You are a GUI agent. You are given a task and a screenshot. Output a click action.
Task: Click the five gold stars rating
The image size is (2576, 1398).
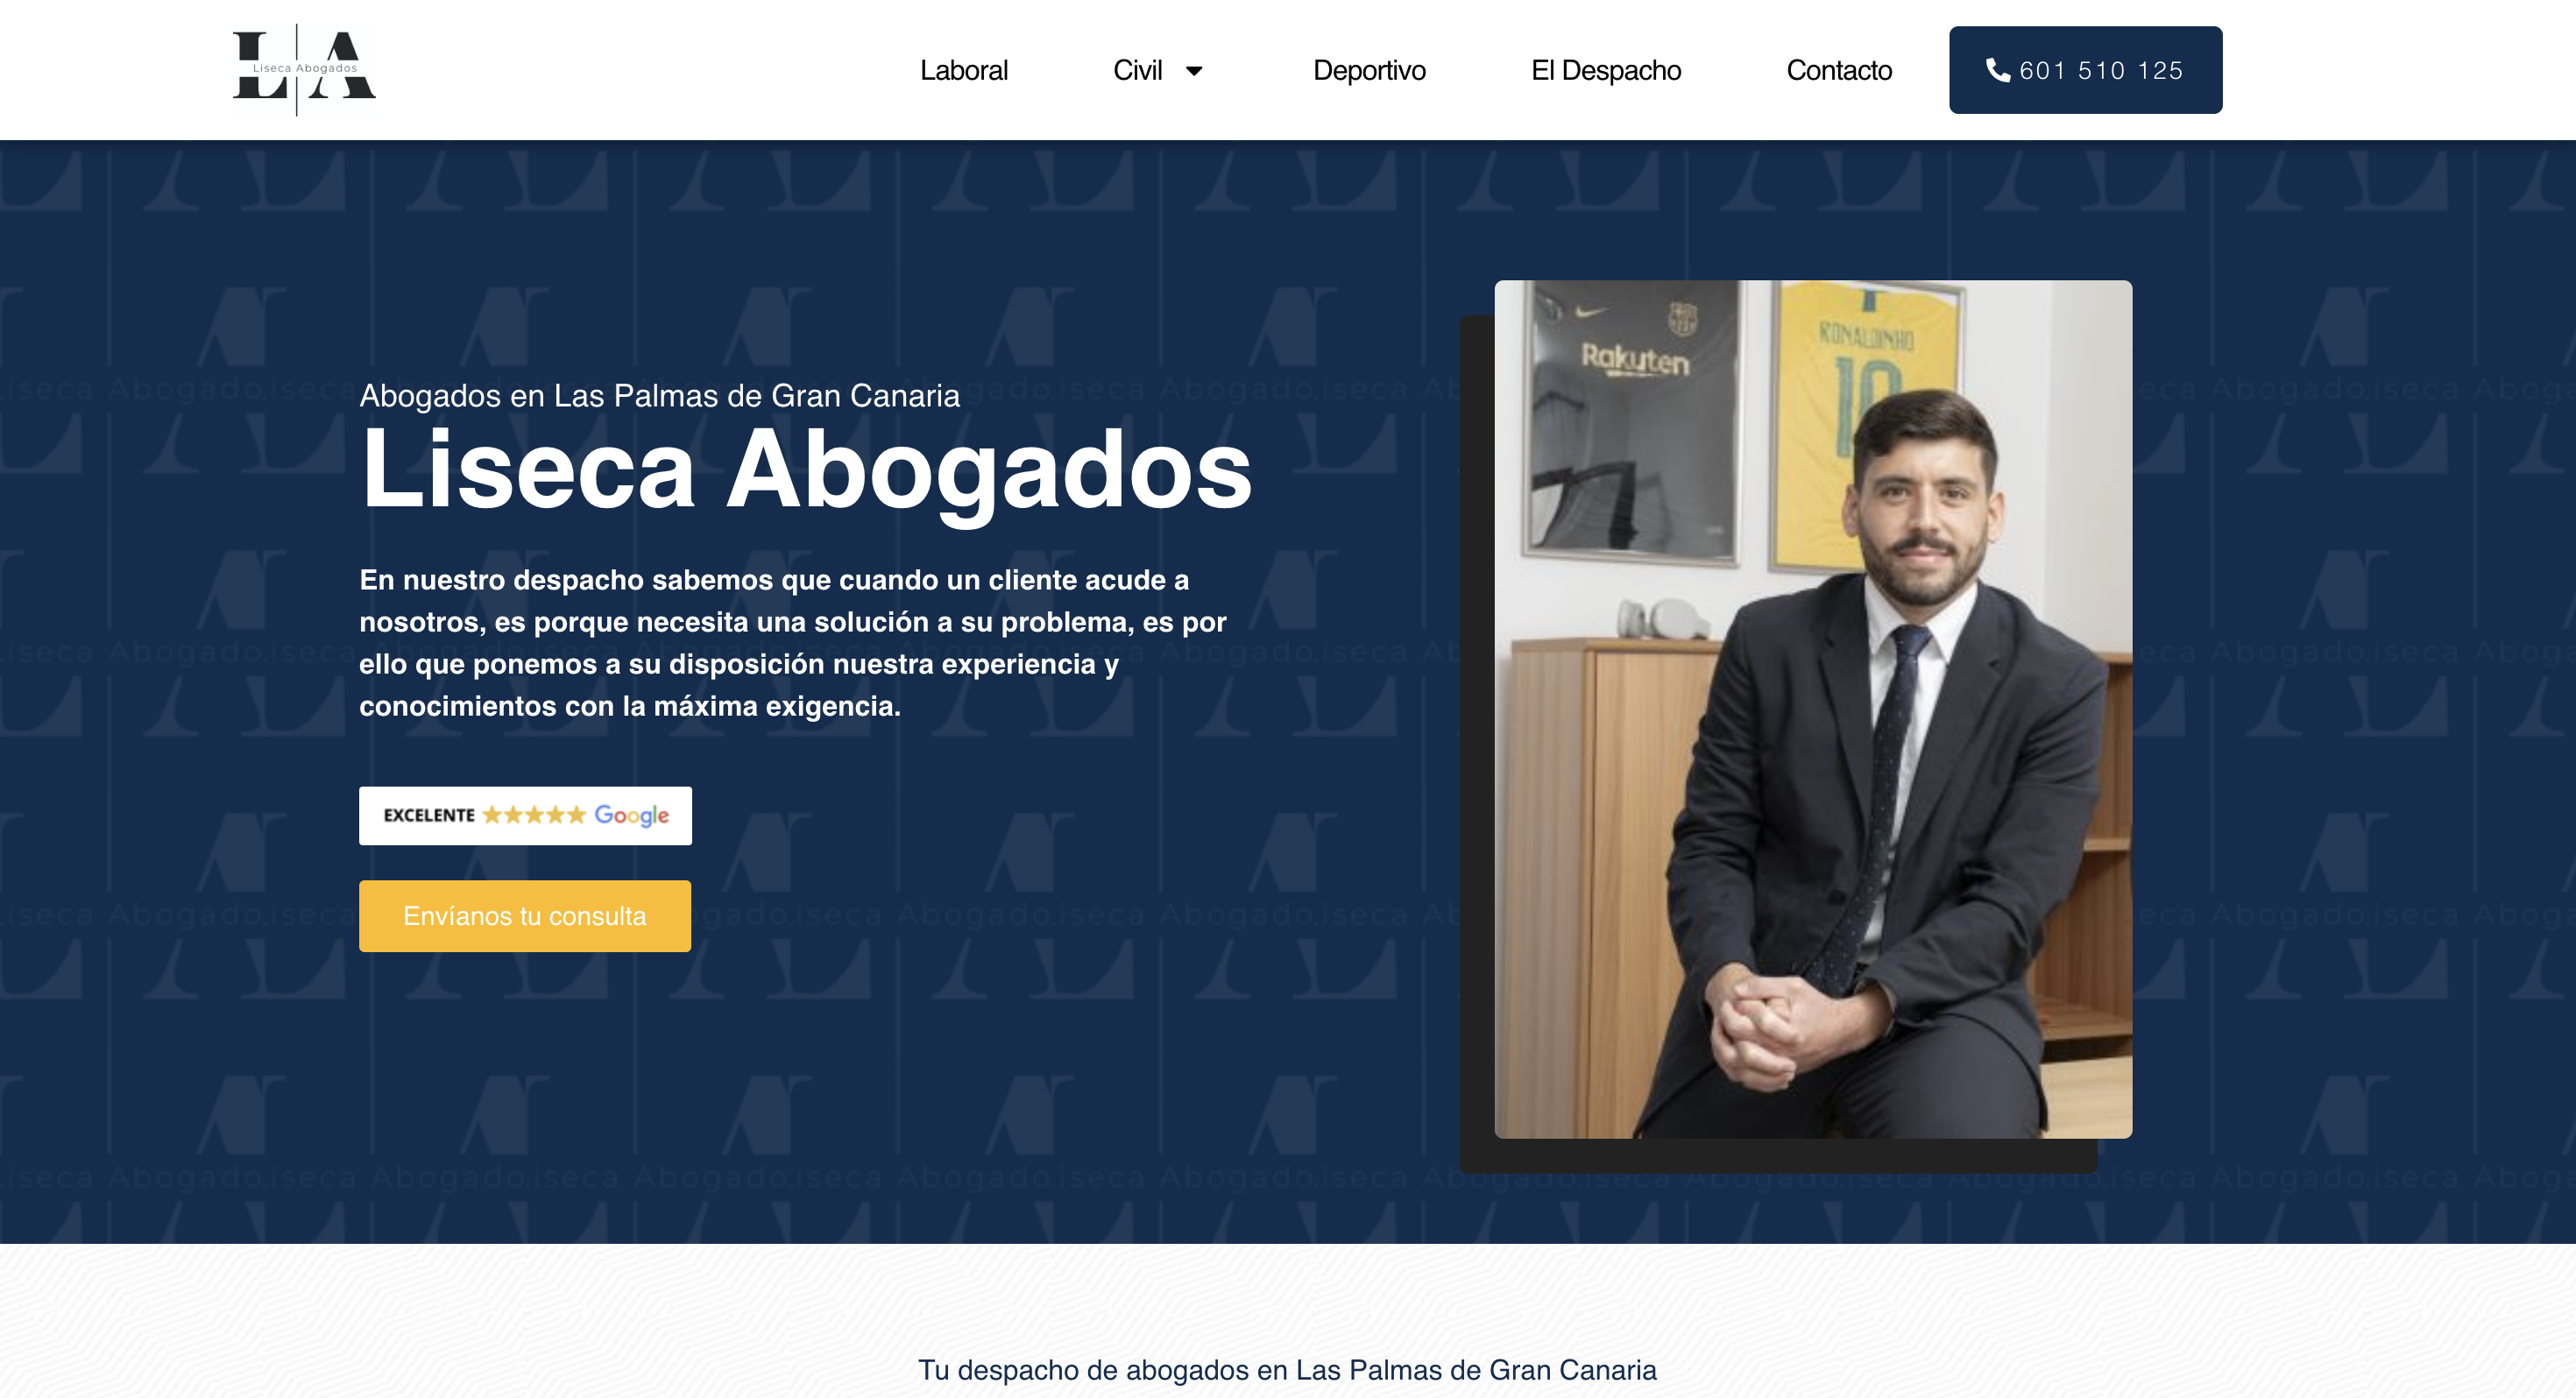pos(534,815)
